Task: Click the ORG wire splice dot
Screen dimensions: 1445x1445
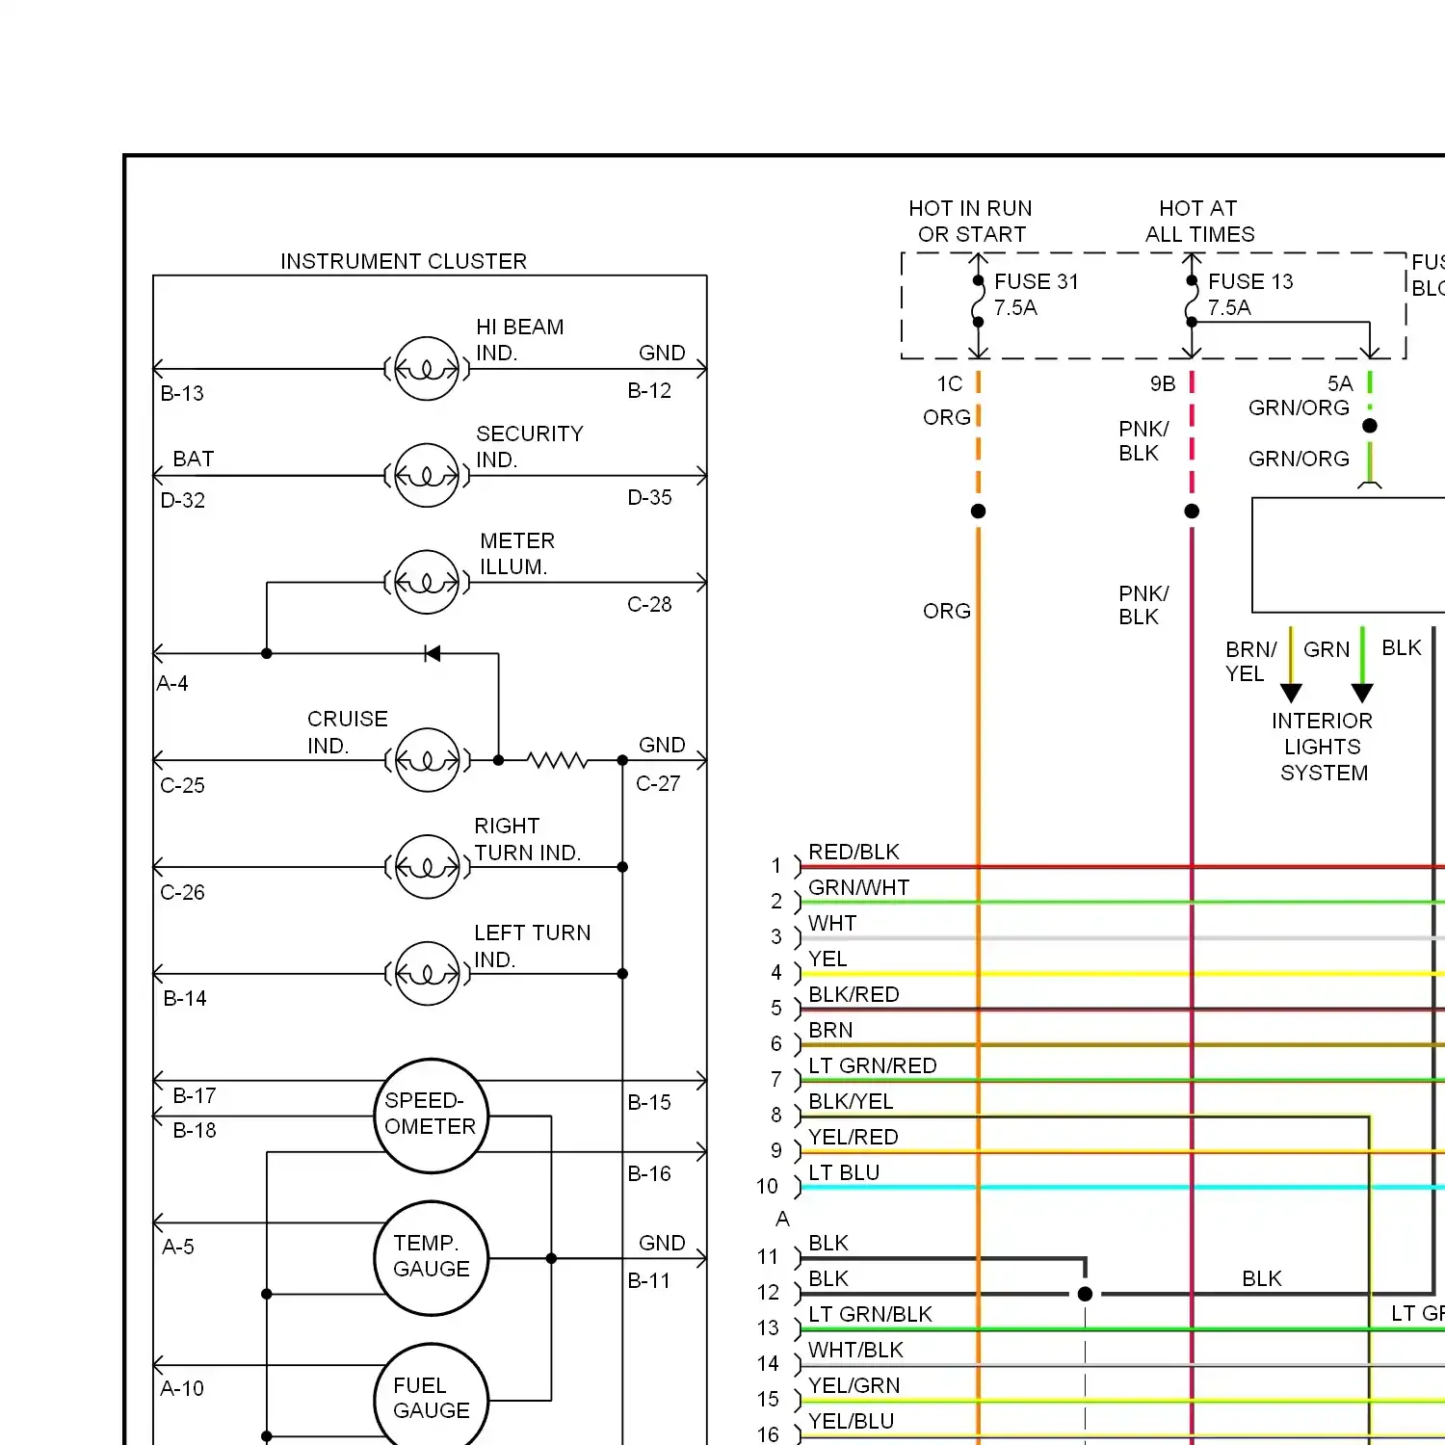Action: coord(978,512)
